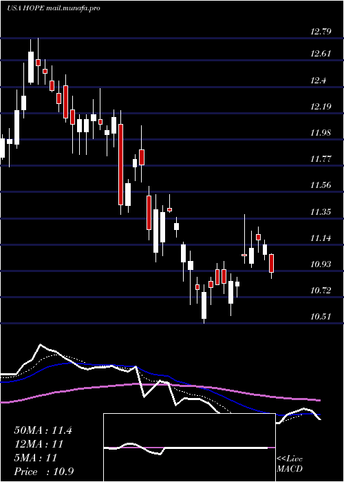Select the 10.93 price level label
The height and width of the screenshot is (482, 344).
[x=321, y=264]
